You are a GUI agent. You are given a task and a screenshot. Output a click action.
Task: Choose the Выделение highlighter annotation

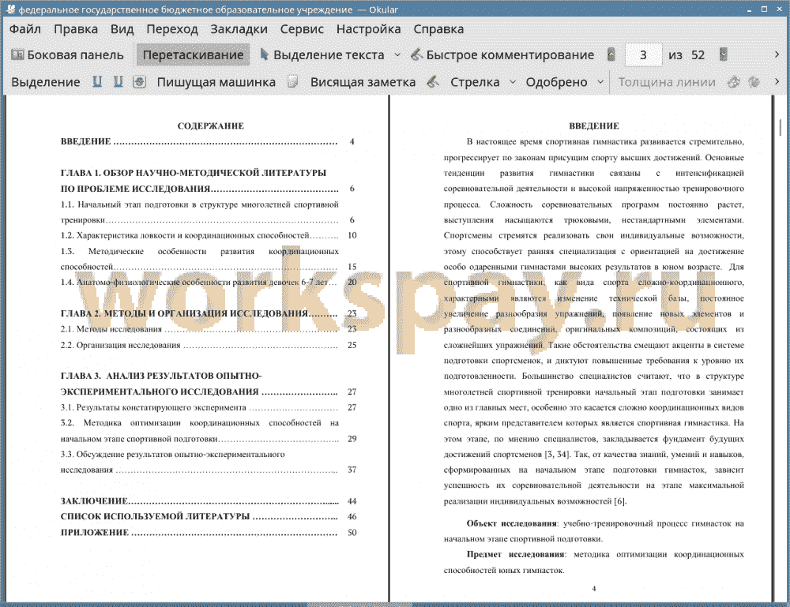(45, 82)
